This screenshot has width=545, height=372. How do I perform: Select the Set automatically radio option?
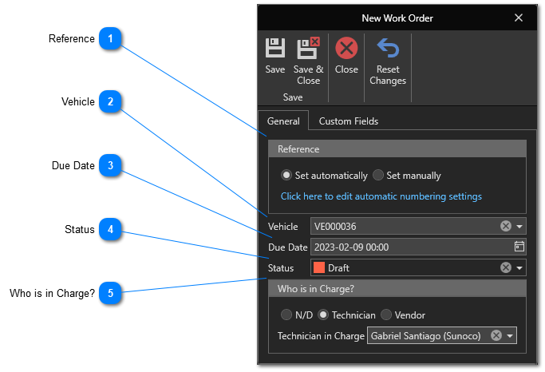286,176
